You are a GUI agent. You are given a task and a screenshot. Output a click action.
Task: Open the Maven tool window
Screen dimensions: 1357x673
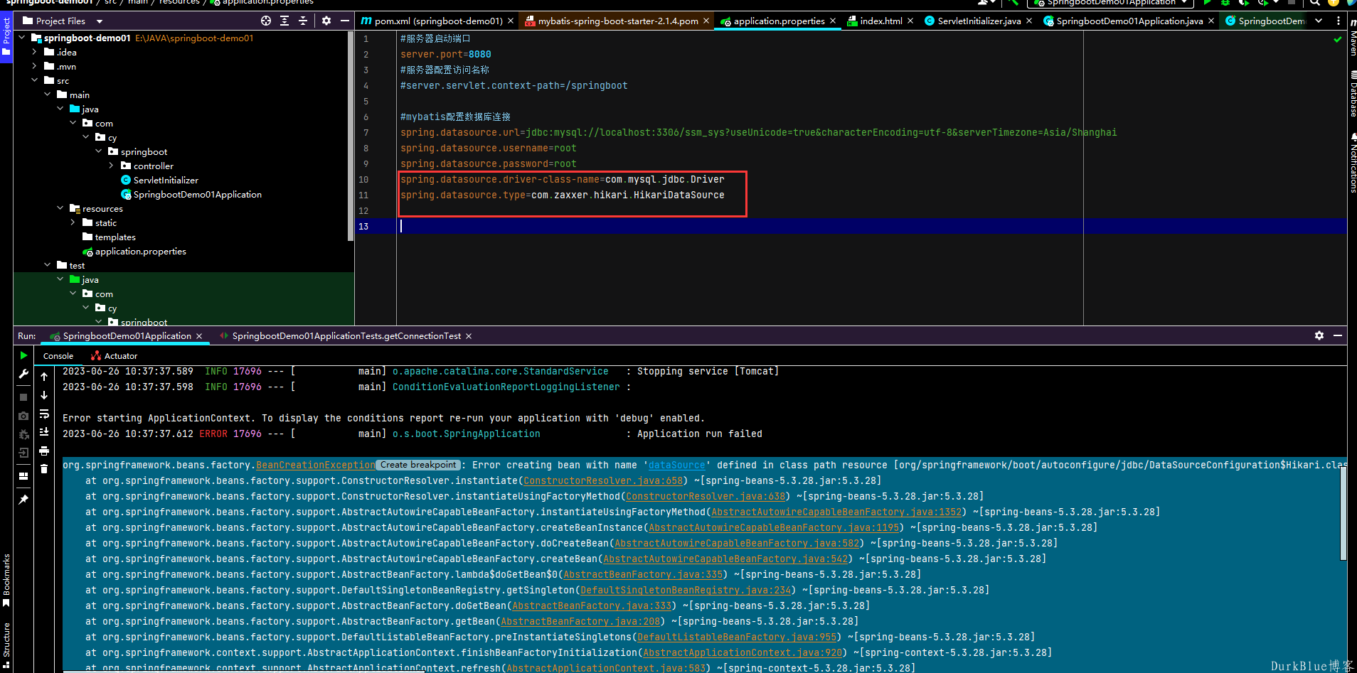(1353, 37)
